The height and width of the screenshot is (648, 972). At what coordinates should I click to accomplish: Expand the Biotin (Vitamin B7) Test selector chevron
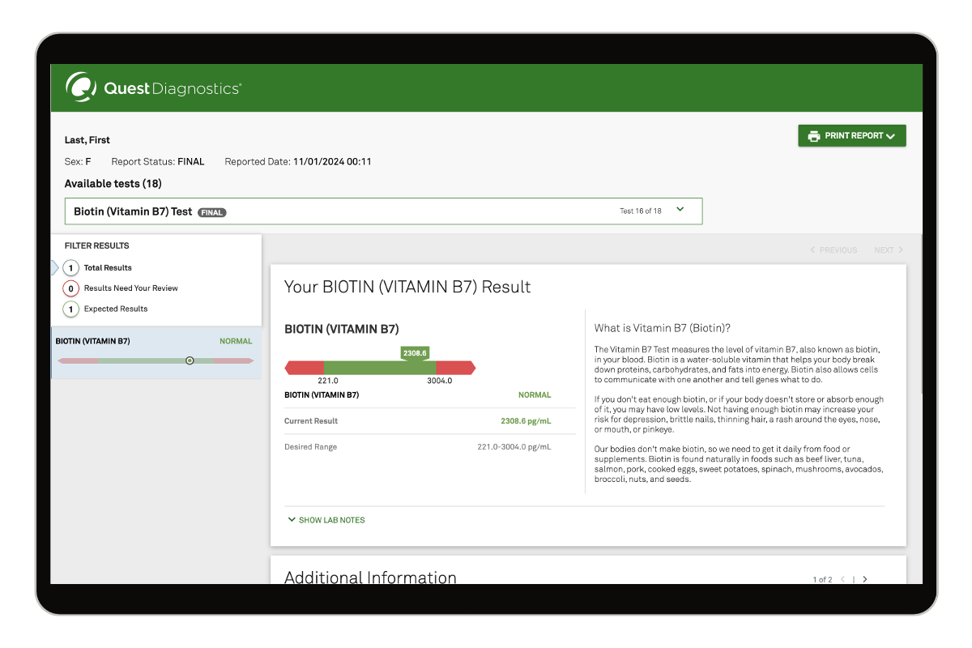click(x=680, y=210)
